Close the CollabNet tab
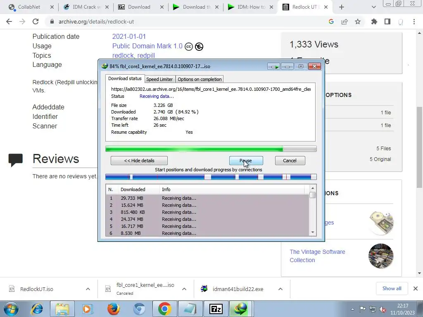 coord(52,7)
